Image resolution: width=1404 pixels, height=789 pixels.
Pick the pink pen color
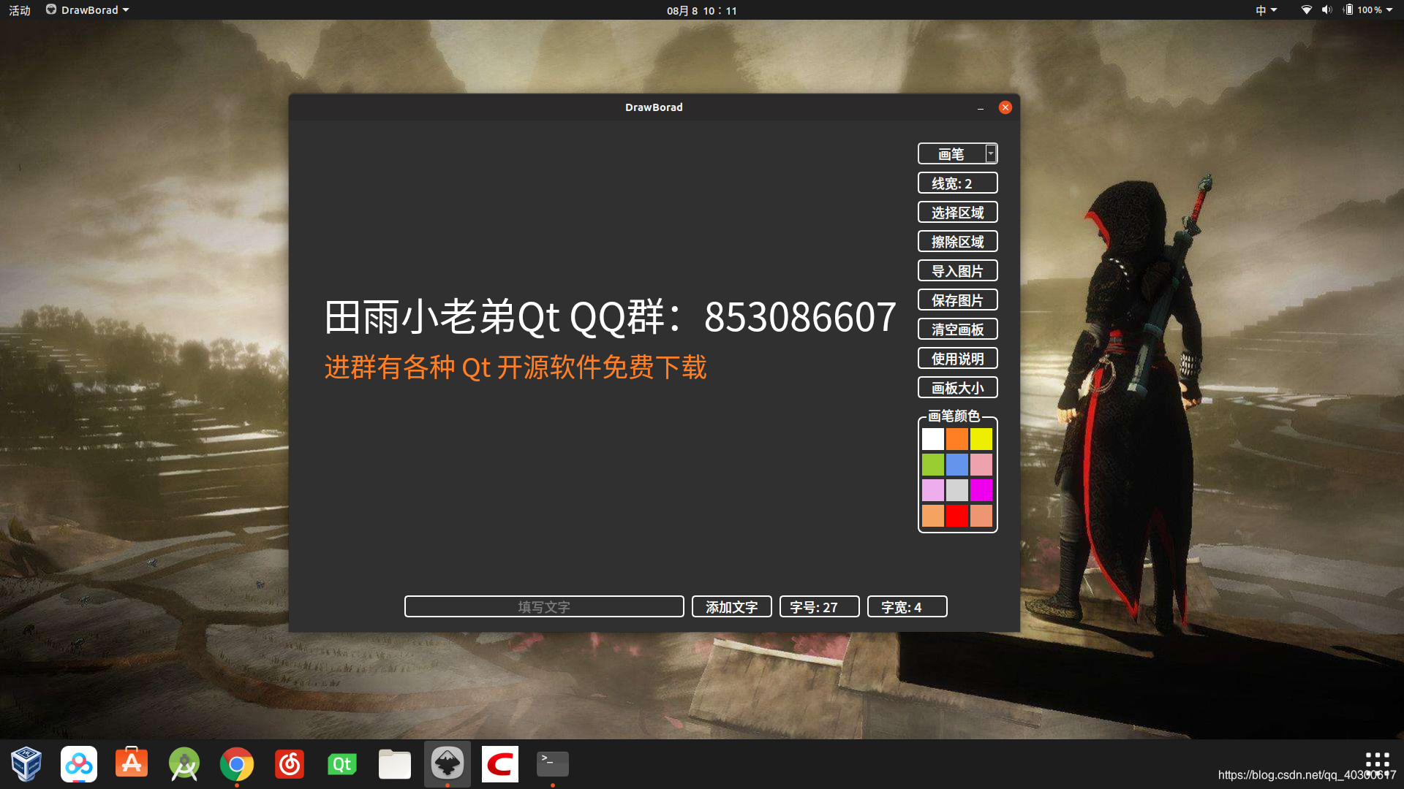[981, 464]
